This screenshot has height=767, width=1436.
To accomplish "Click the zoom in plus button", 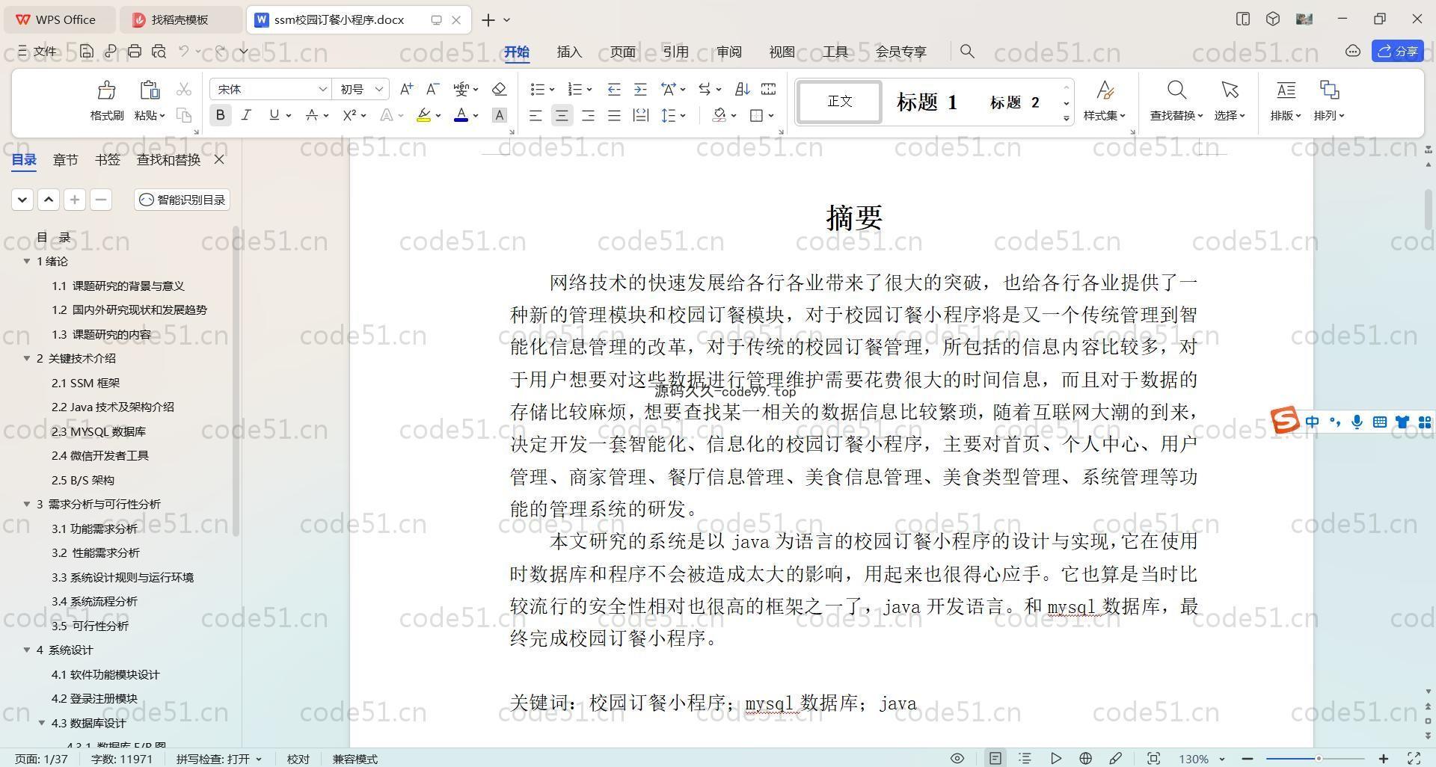I will (1384, 758).
